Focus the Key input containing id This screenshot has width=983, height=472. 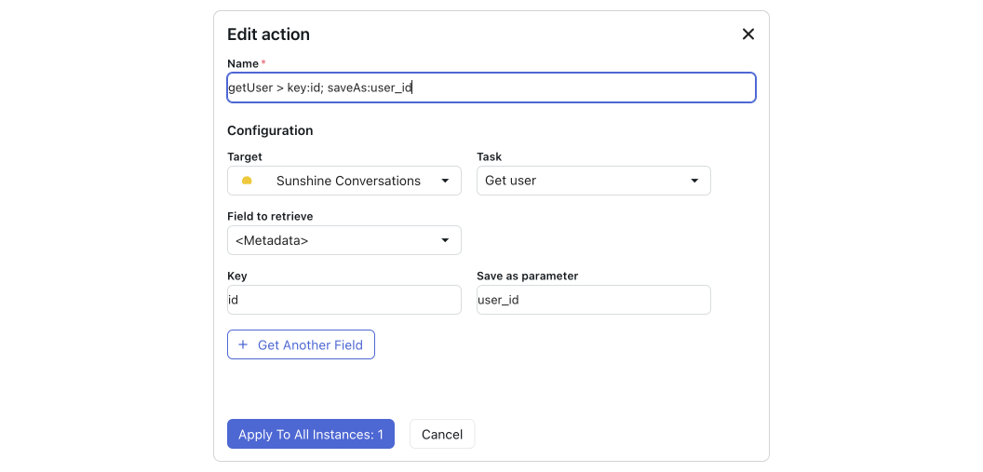(343, 300)
